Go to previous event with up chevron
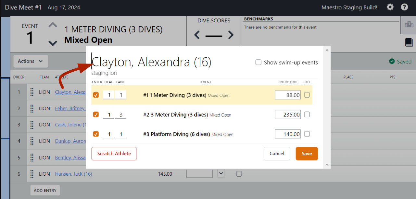416x199 pixels. [x=53, y=25]
